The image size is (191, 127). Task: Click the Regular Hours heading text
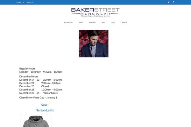point(27,69)
